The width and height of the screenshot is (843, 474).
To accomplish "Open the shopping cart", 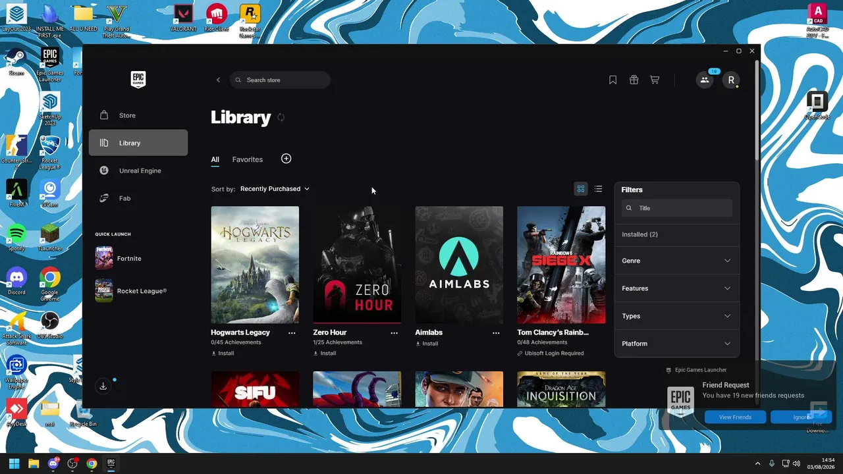I will [x=655, y=80].
